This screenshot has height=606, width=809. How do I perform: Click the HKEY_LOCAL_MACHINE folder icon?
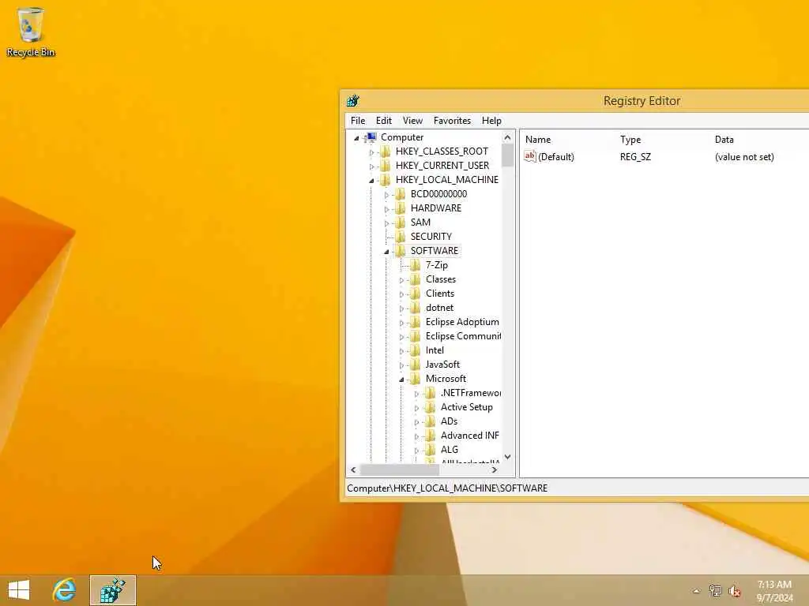pos(386,180)
